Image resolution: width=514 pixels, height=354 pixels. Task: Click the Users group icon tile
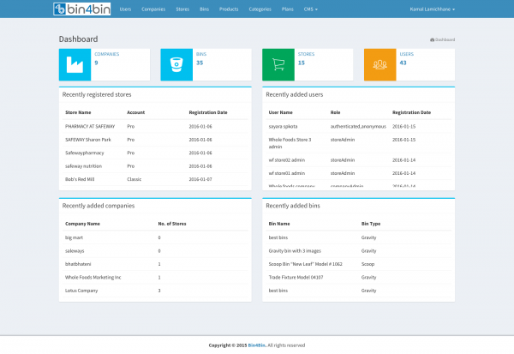coord(380,64)
